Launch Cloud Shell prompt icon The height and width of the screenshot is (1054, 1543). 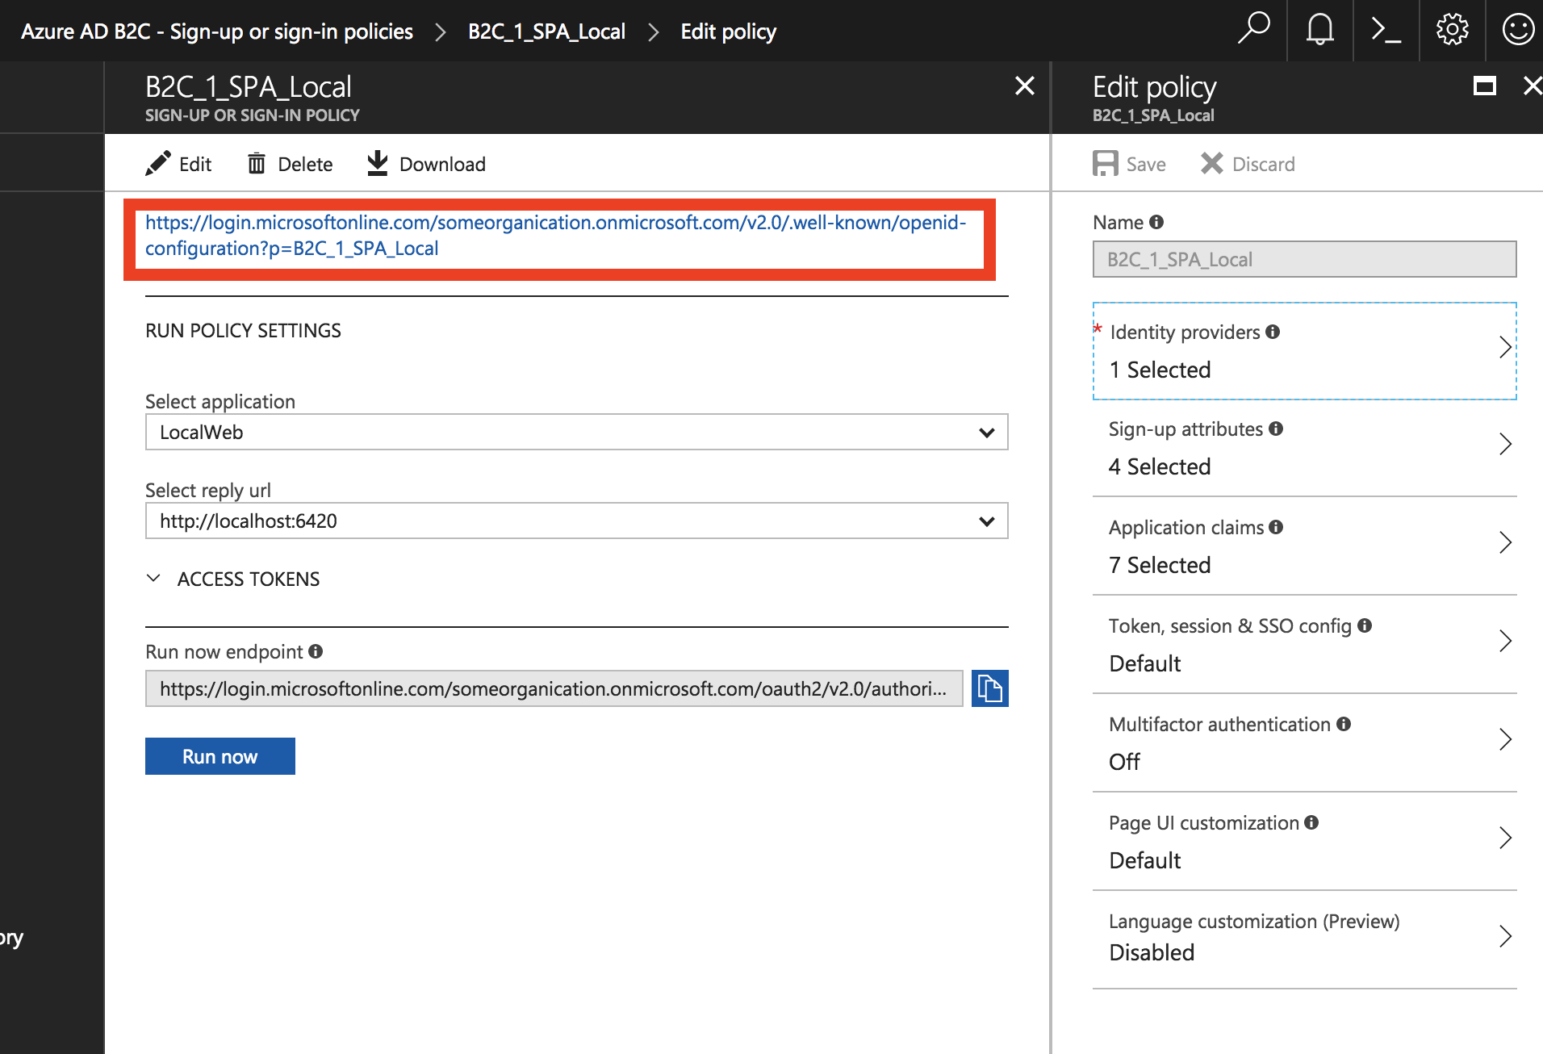(x=1386, y=31)
